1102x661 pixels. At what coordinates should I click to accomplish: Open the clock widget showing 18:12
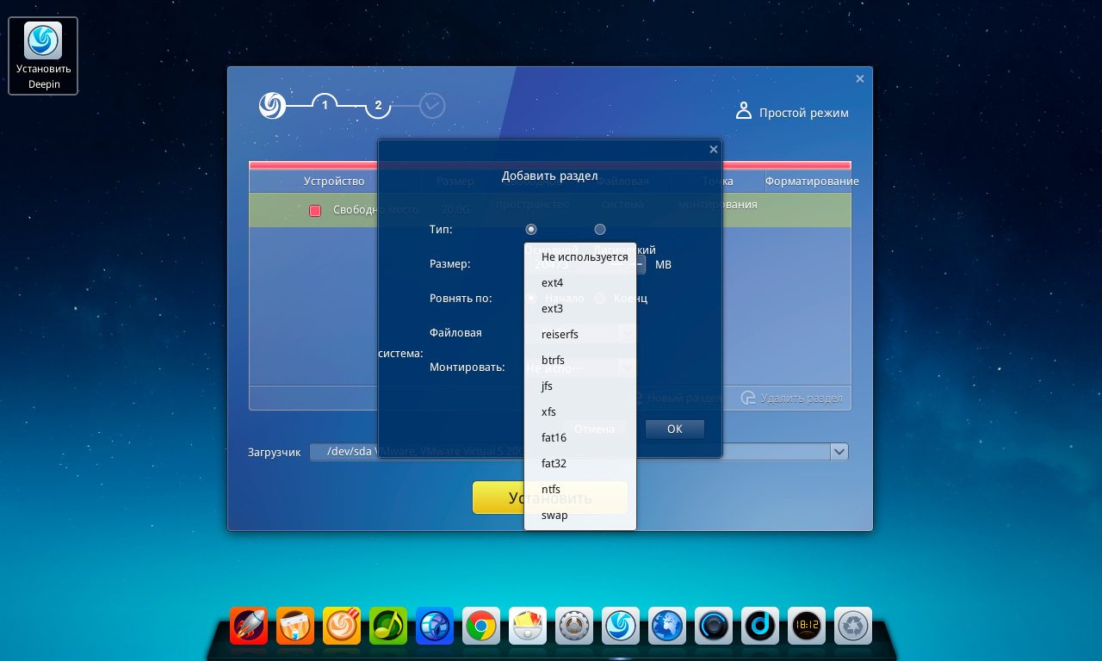pos(807,626)
